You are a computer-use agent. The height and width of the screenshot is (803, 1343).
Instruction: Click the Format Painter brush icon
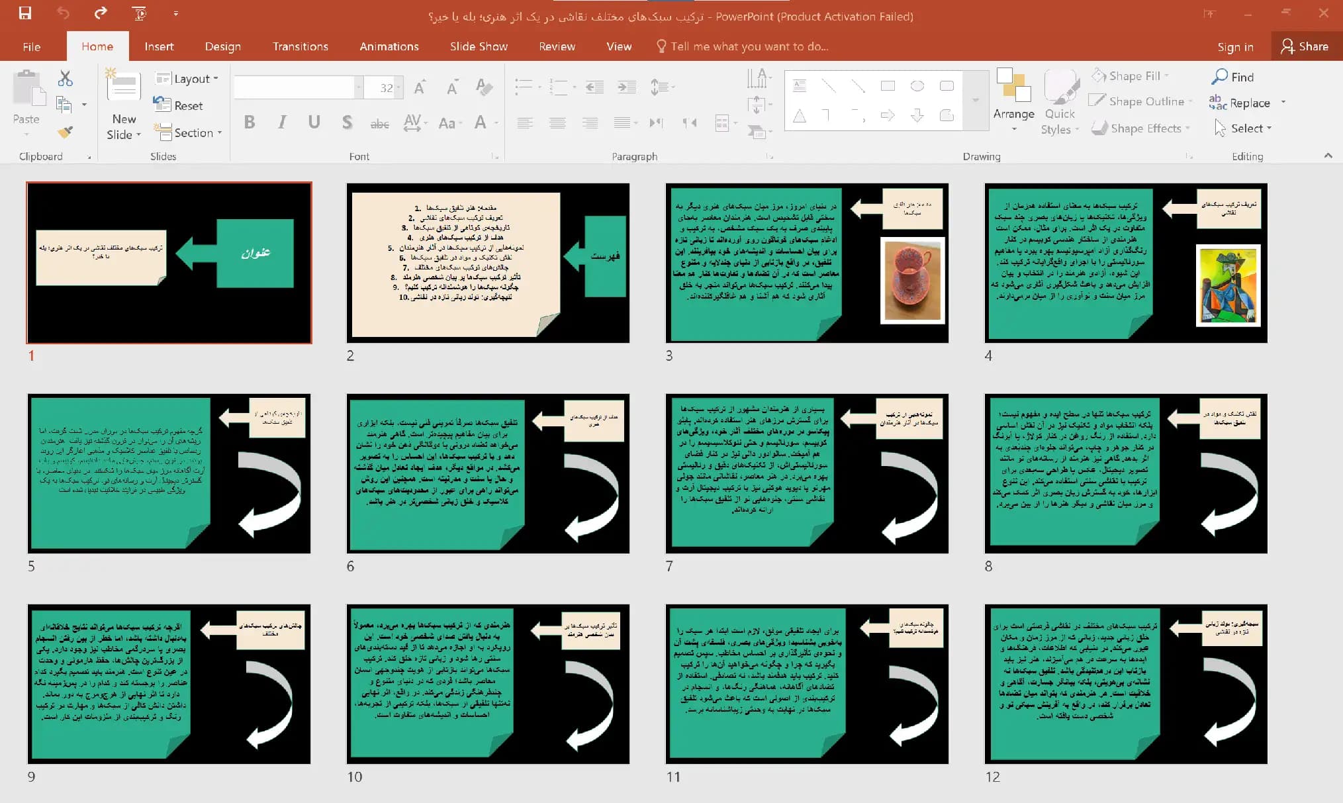click(65, 132)
